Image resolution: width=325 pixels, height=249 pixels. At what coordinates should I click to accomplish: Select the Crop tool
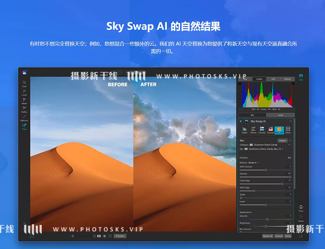point(24,84)
